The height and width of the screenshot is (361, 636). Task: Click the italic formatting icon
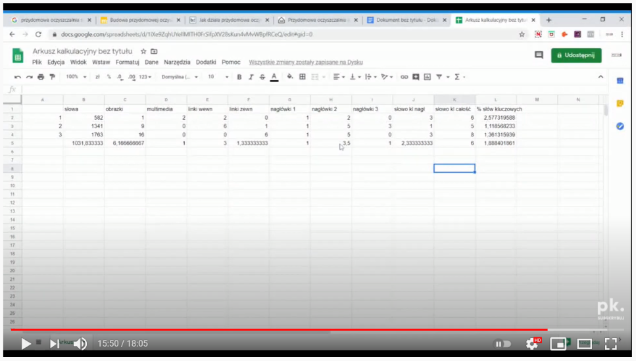pos(251,77)
